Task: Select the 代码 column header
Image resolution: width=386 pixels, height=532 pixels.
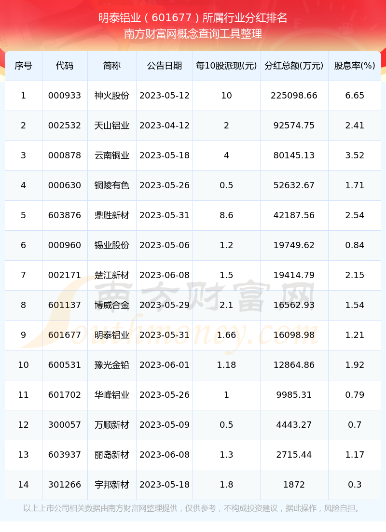Action: pos(65,66)
